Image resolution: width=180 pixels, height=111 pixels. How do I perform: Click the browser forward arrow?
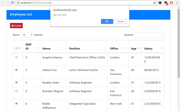click(7, 3)
